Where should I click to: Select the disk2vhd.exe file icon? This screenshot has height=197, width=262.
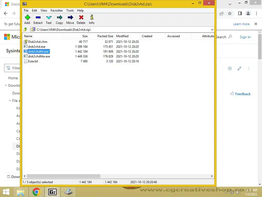coord(25,47)
